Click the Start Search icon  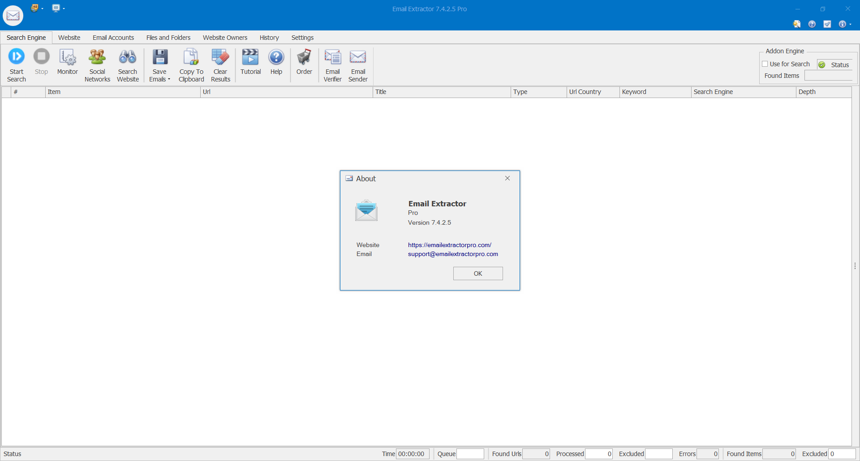click(17, 57)
